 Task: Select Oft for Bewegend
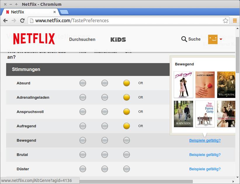[x=127, y=140]
